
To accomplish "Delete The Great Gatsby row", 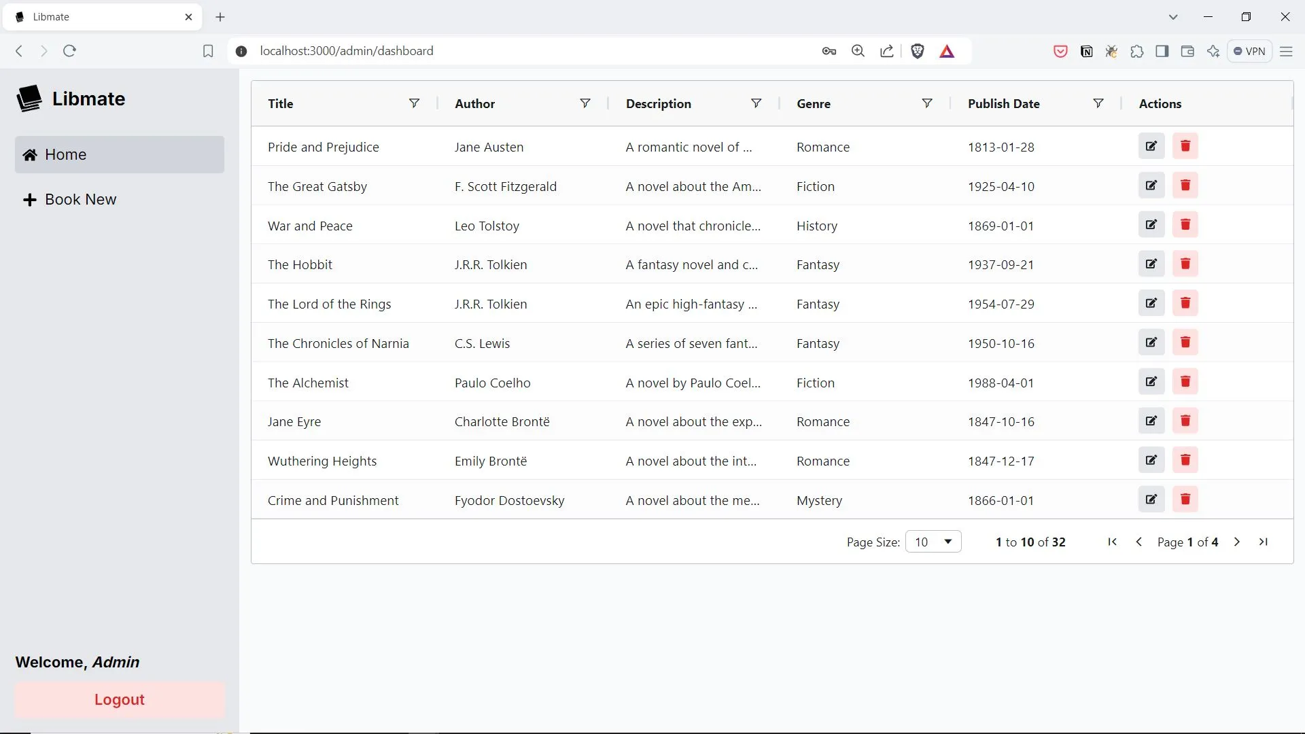I will click(x=1185, y=186).
